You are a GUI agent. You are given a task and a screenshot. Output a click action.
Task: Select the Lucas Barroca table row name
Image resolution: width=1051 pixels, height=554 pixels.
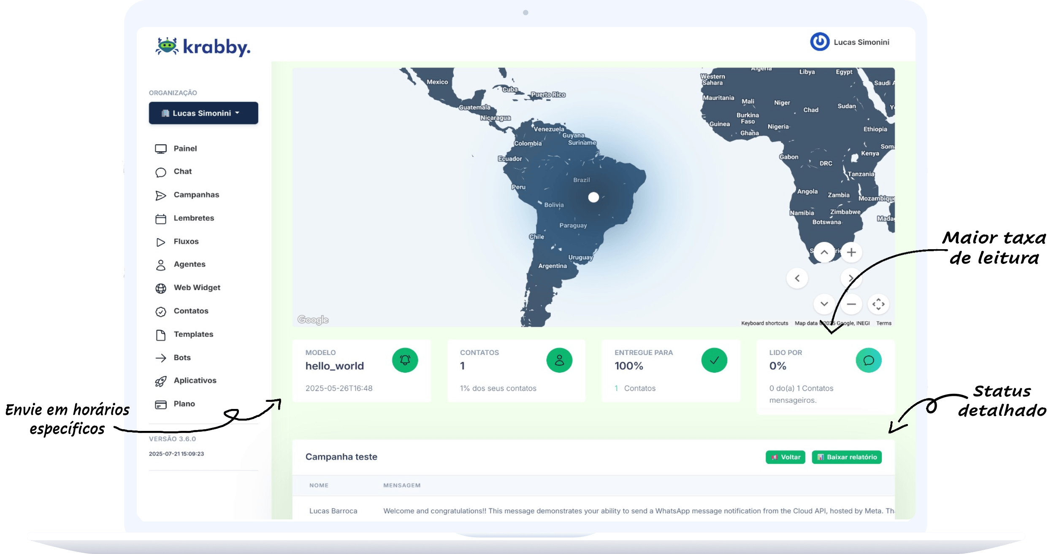tap(333, 511)
